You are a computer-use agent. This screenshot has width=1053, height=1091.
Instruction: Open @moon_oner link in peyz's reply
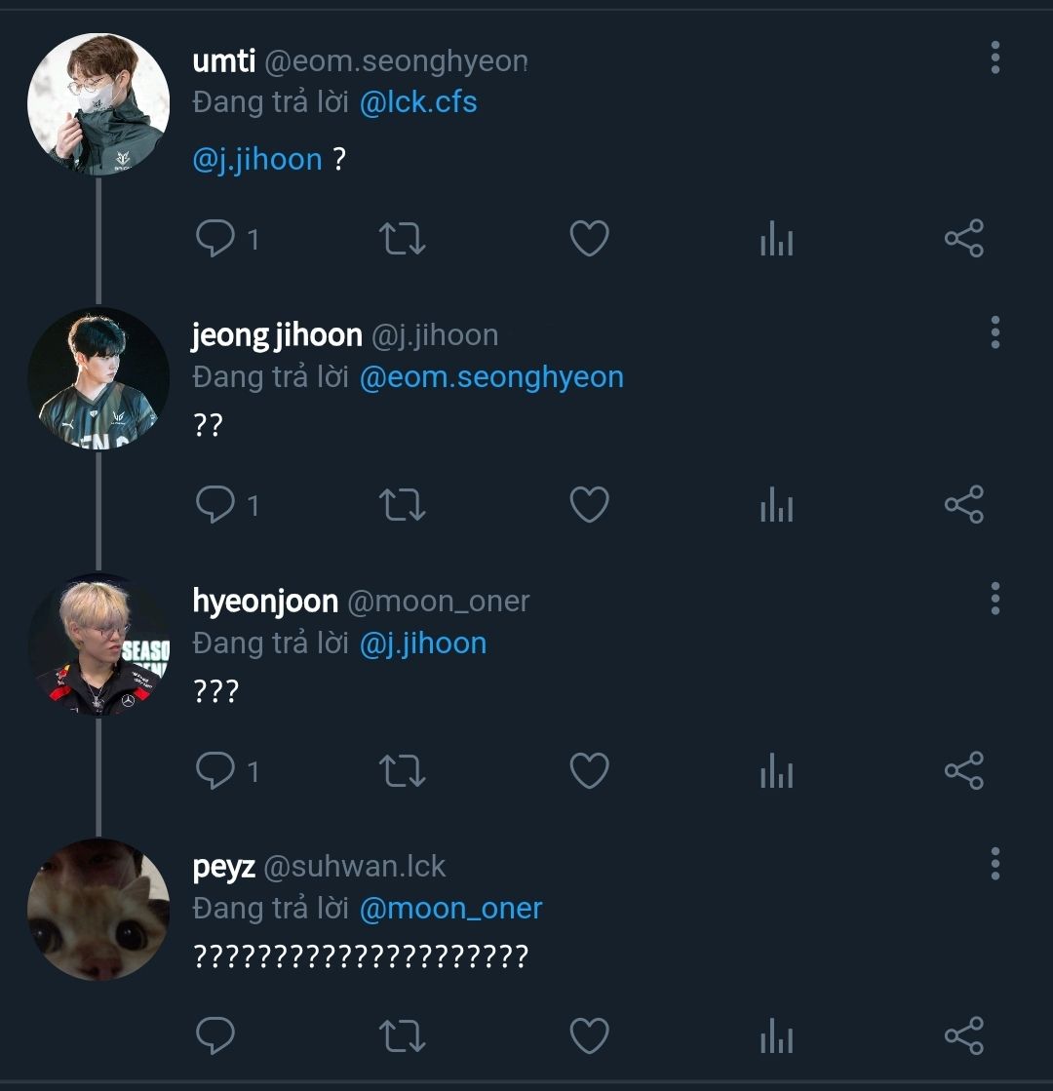[451, 909]
